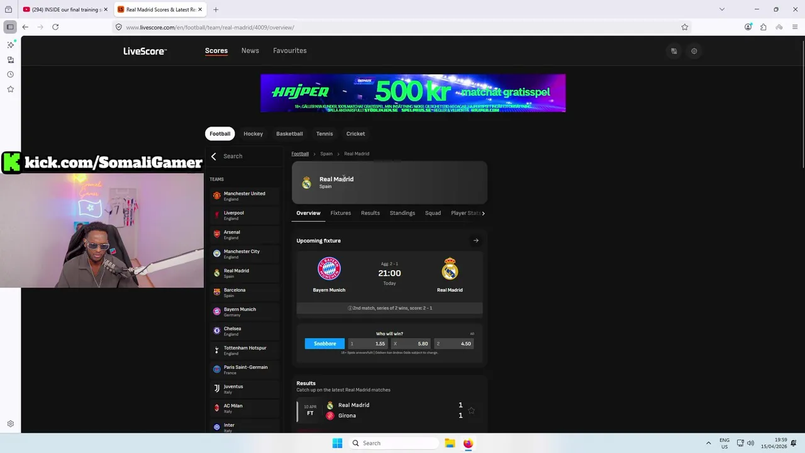Open the browser sidebar history clock icon
Screen dimensions: 805x453
tap(10, 74)
